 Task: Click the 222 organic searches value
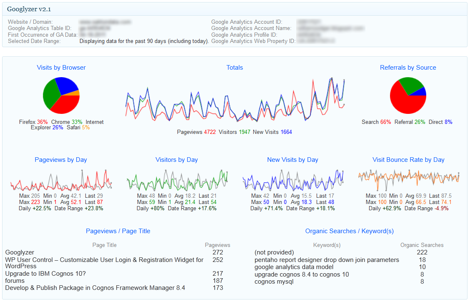pos(422,252)
